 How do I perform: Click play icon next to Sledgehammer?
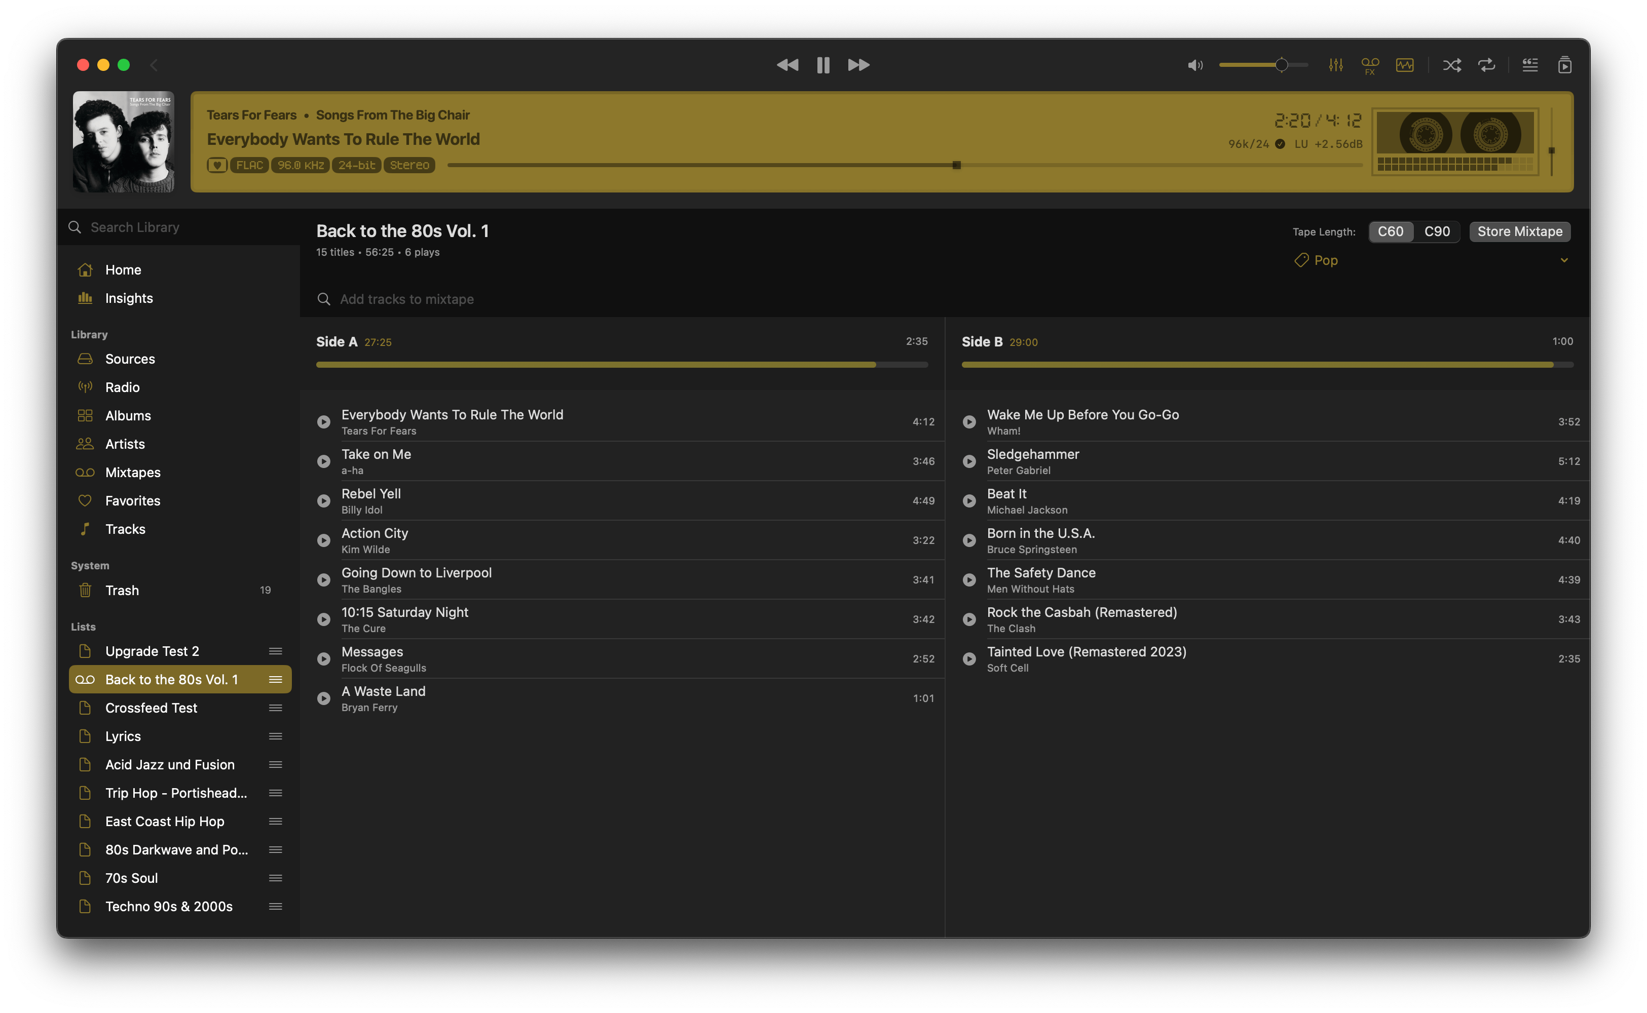point(969,461)
